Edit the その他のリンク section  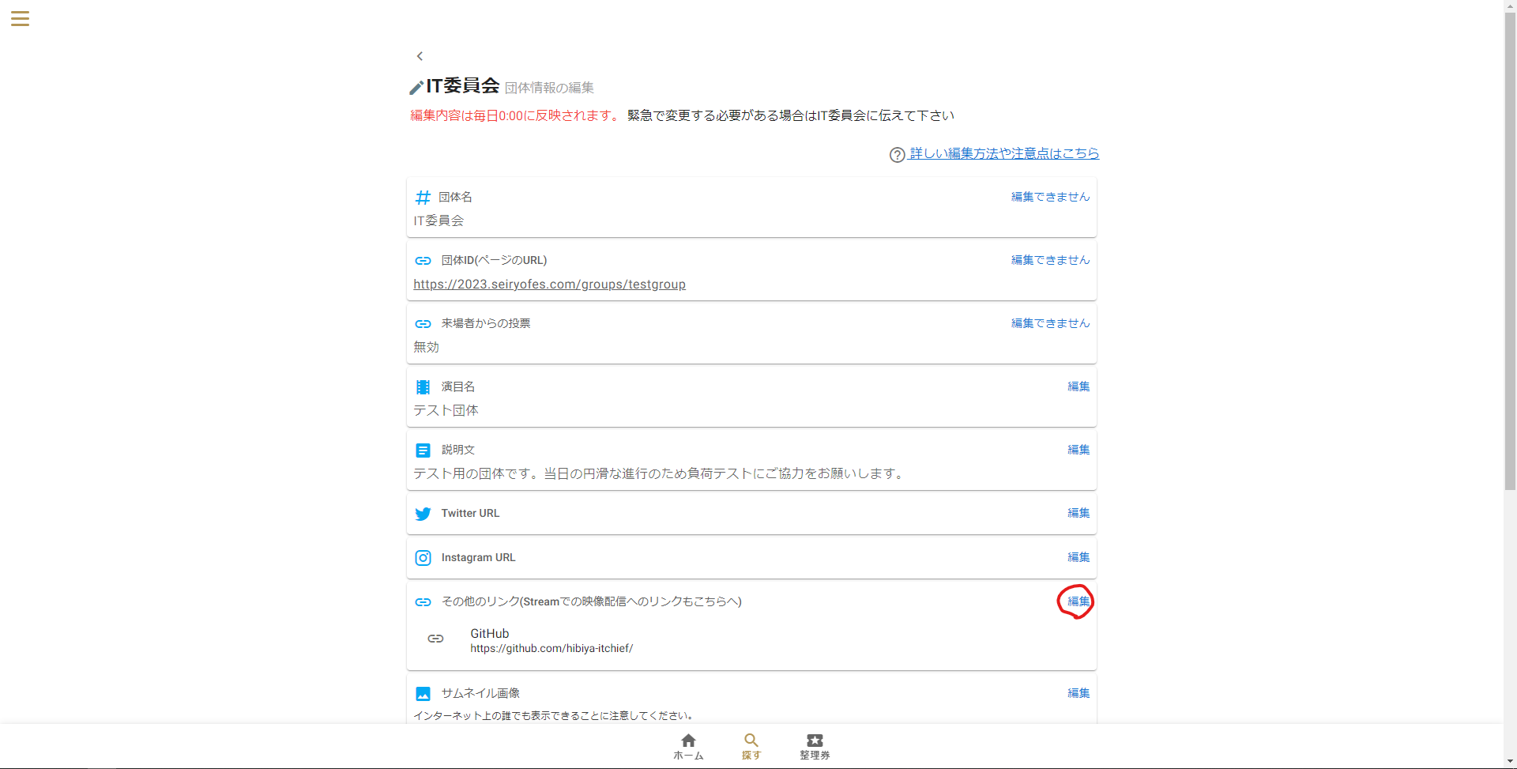coord(1078,601)
